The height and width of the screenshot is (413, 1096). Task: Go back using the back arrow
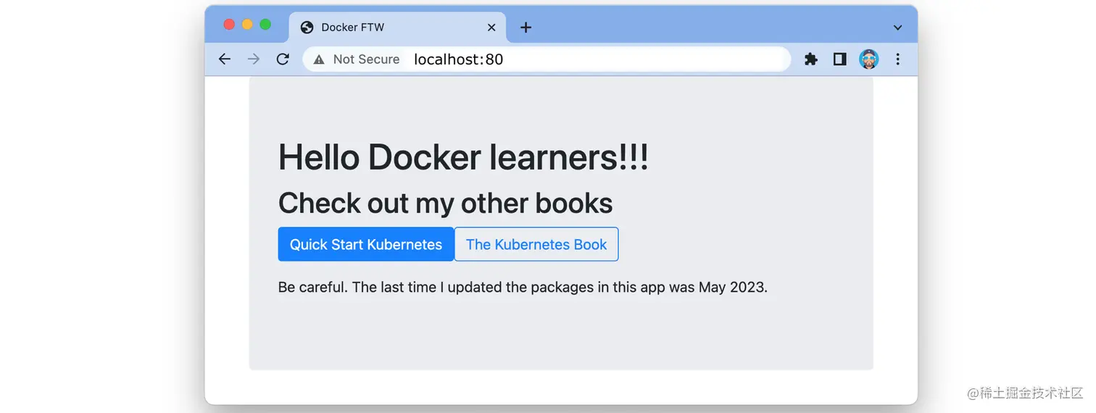[225, 59]
